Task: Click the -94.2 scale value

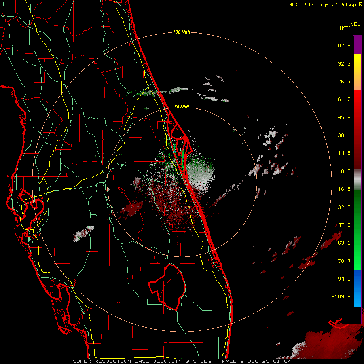Action: click(x=343, y=279)
